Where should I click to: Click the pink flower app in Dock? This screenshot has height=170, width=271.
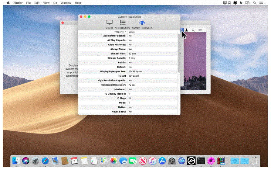(211, 161)
